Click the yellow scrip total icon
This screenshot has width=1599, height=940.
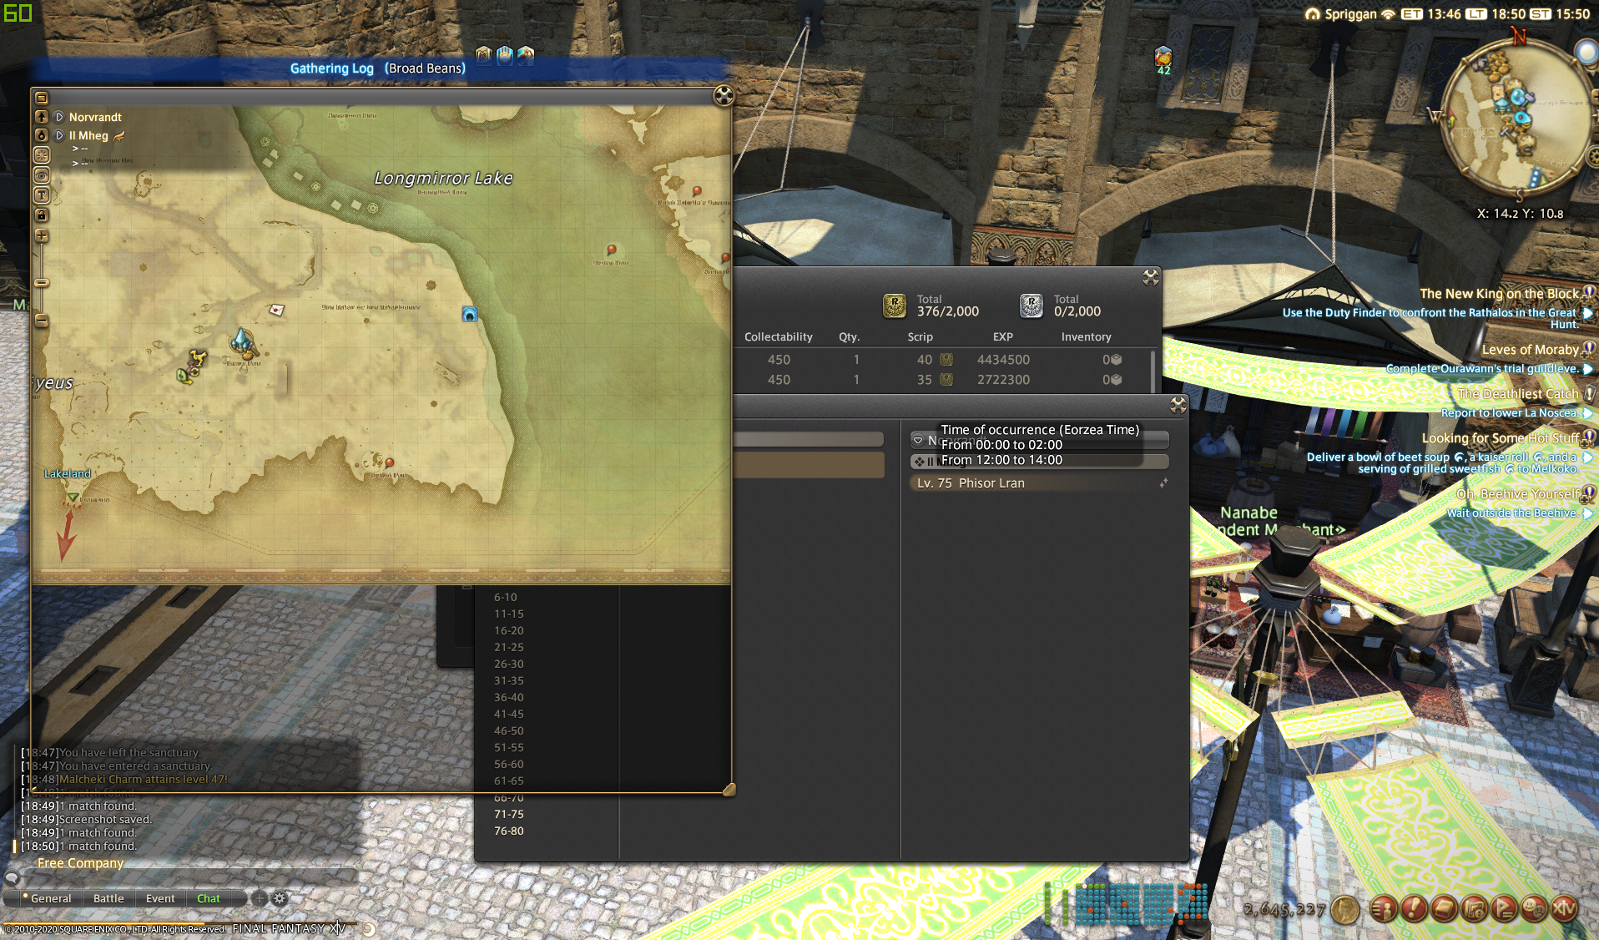tap(895, 306)
